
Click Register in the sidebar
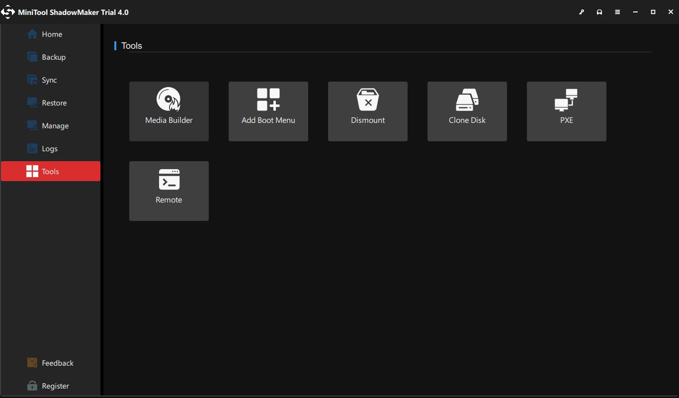tap(51, 386)
